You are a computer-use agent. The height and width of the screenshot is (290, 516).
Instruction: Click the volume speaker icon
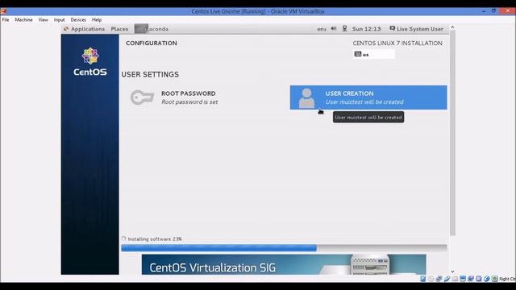333,29
